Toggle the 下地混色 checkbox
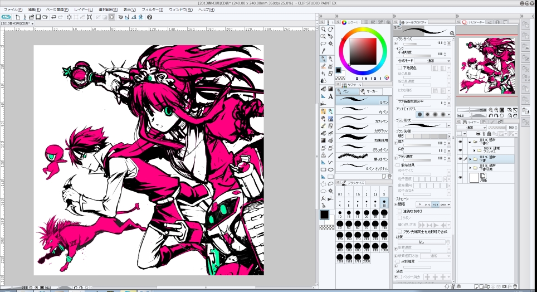Viewport: 537px width, 292px height. (x=399, y=68)
